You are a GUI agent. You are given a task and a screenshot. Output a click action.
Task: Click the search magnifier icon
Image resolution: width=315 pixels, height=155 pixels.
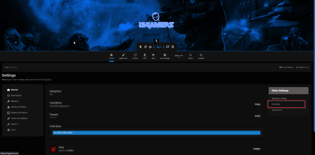190,56
